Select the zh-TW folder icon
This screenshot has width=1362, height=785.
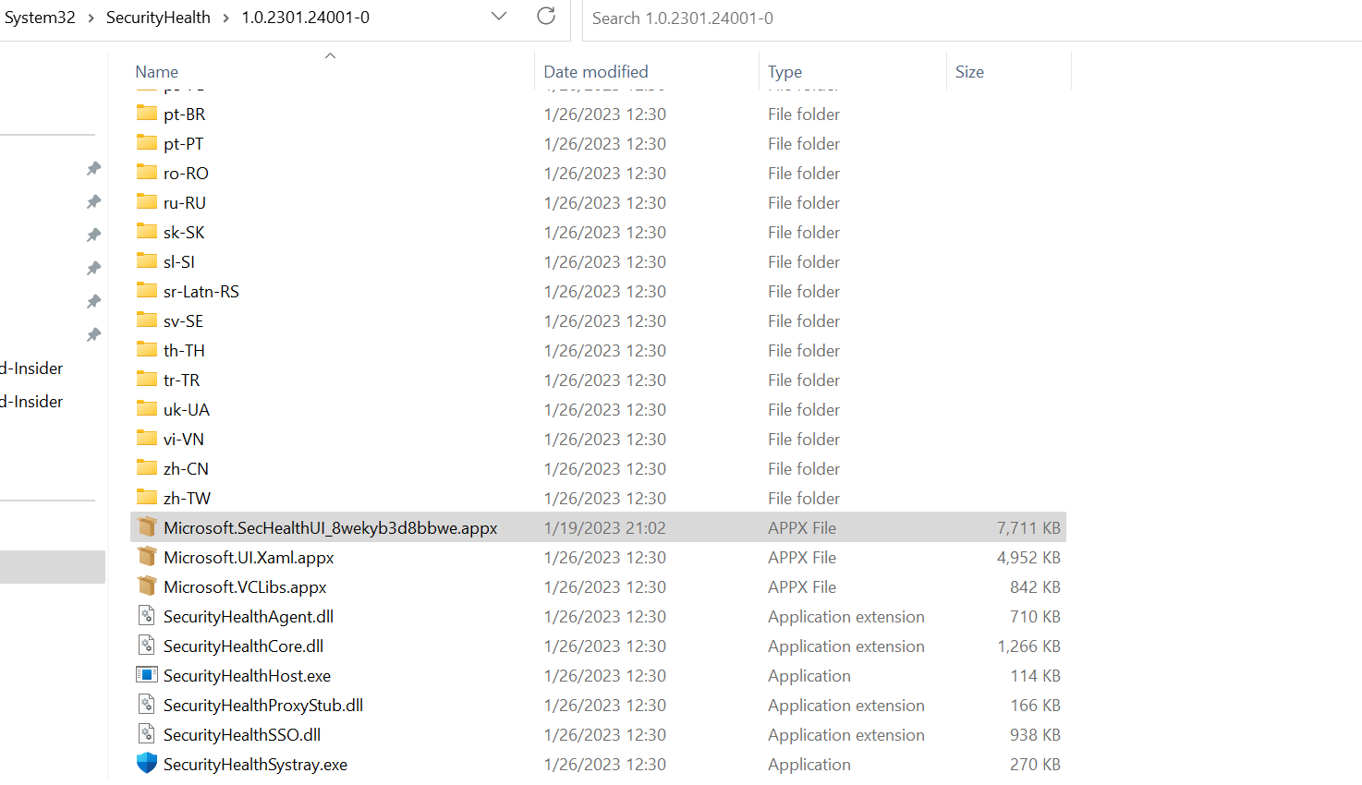(x=146, y=497)
